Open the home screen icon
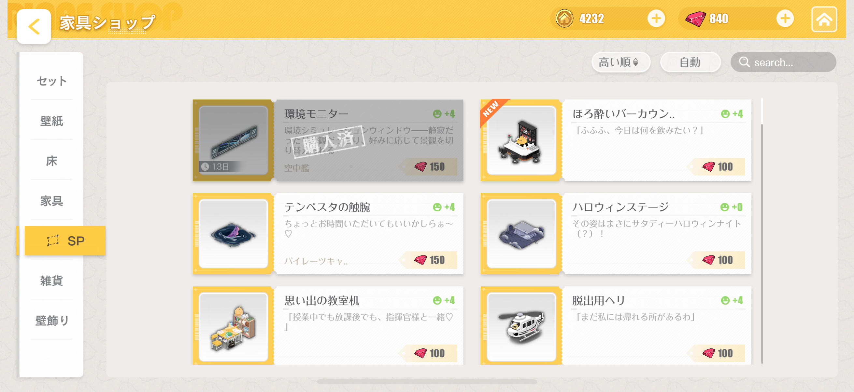Image resolution: width=854 pixels, height=392 pixels. click(824, 20)
